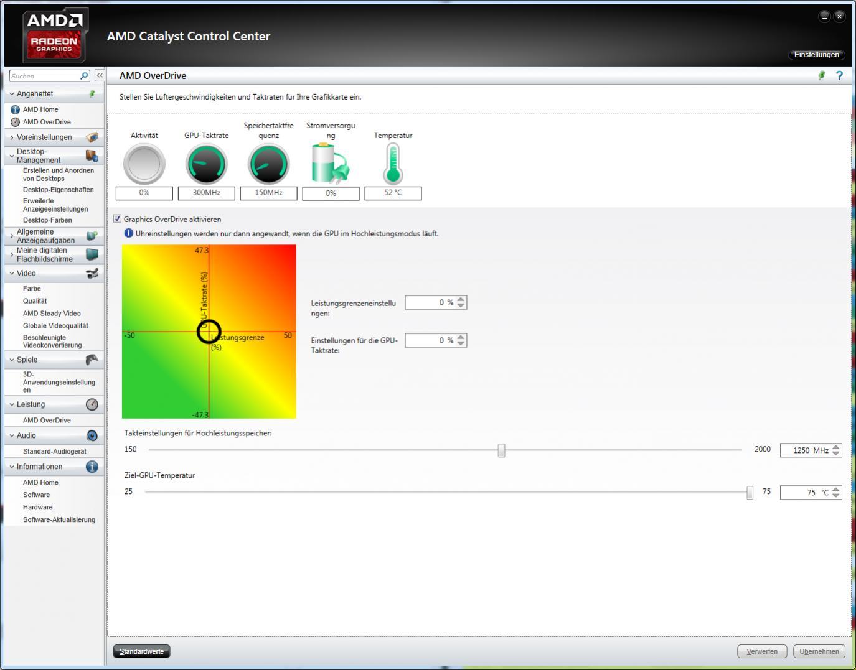The image size is (856, 670).
Task: Click the green pin page icon in header
Action: [x=822, y=75]
